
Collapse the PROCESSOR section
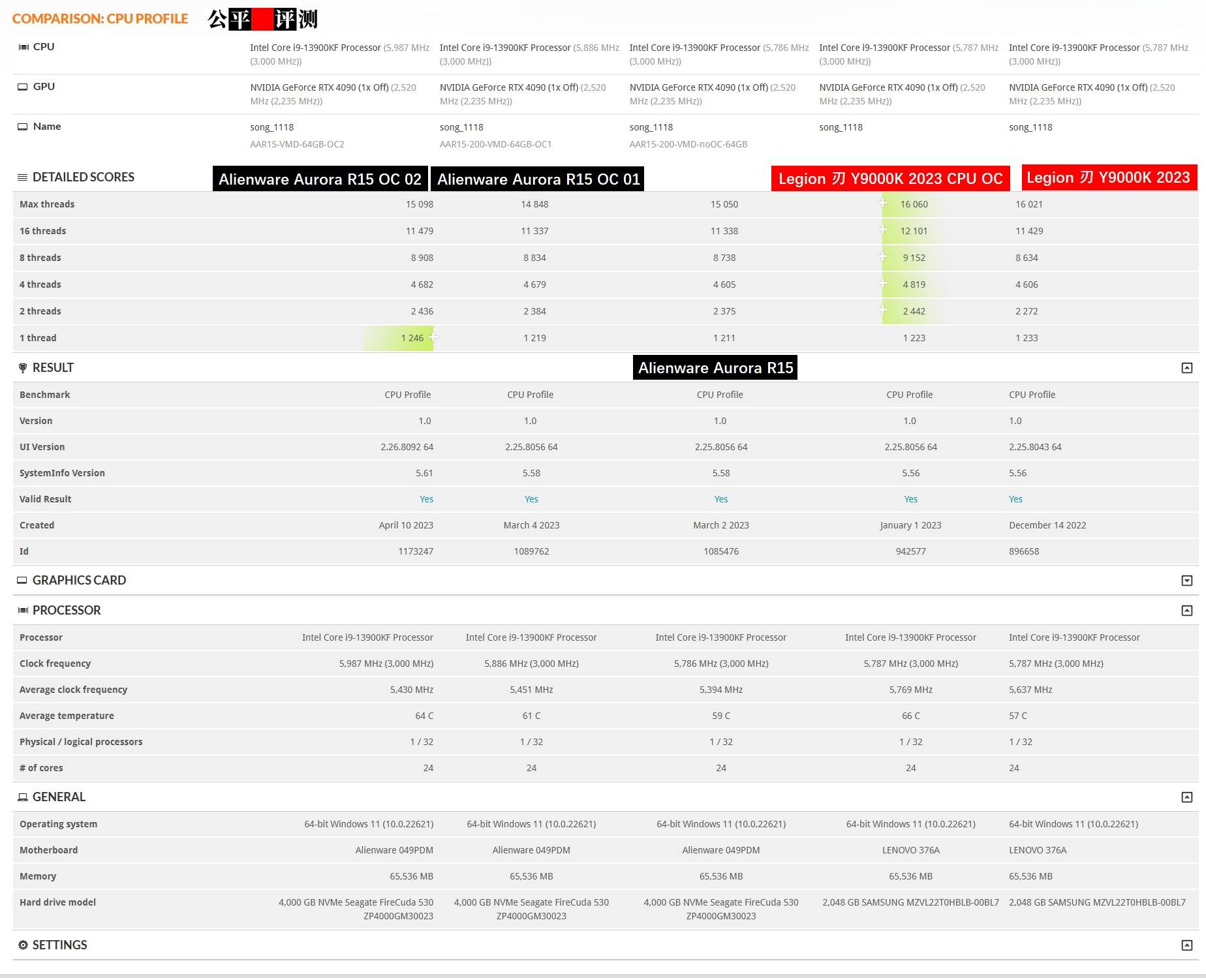[1187, 611]
